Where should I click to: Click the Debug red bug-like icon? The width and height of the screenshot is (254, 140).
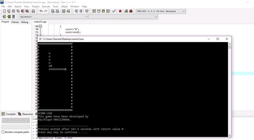[x=131, y=11]
